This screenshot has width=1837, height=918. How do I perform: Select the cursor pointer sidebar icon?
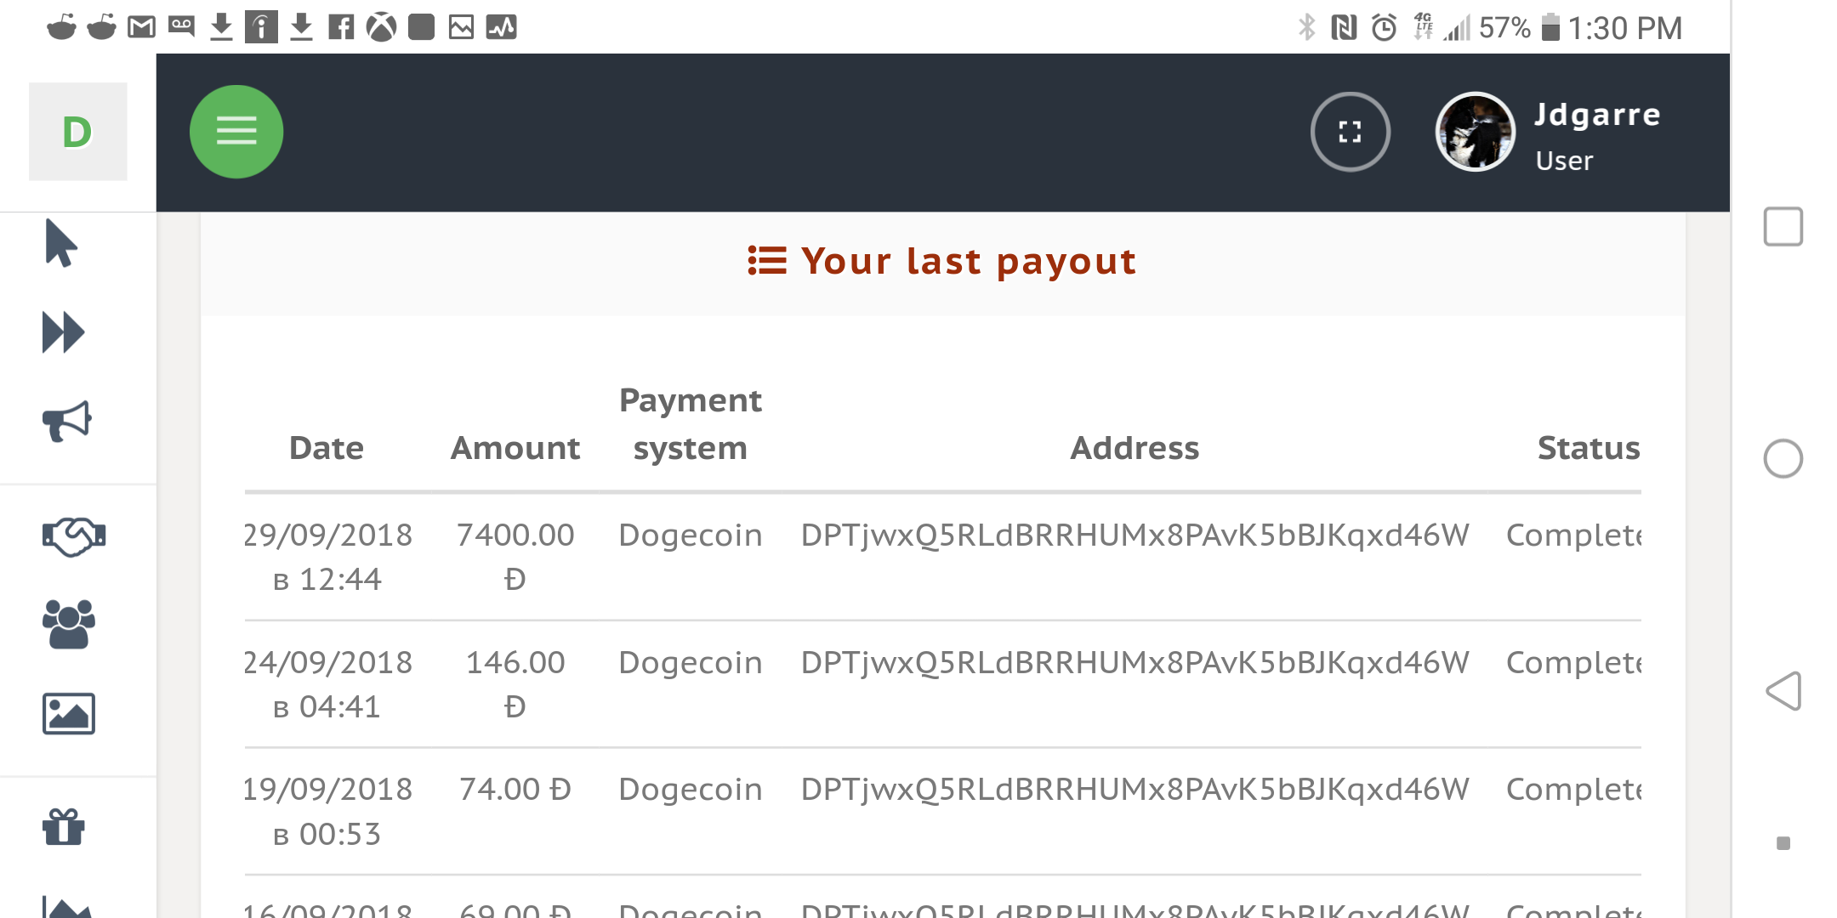point(61,243)
